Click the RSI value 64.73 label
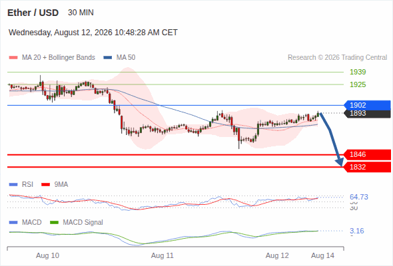Screen dimensions: 393x266 [359, 197]
